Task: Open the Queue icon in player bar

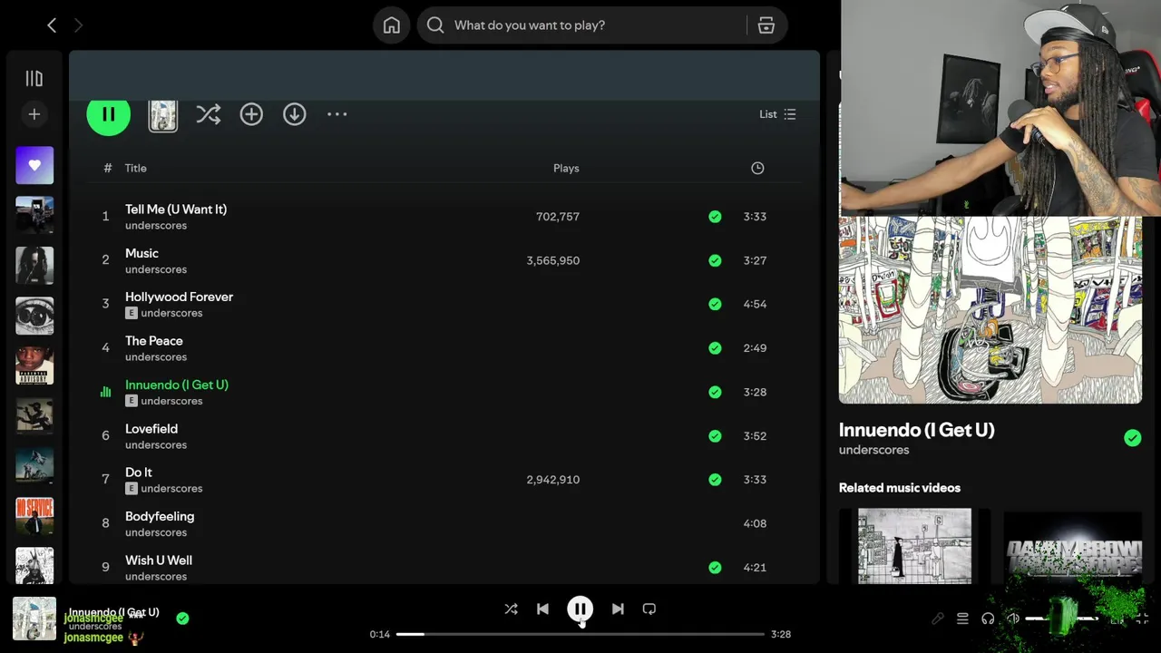Action: coord(962,619)
